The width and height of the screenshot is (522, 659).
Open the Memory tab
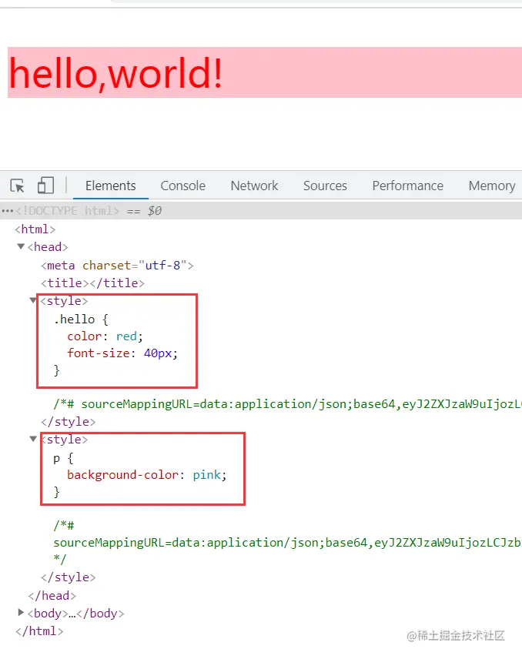click(492, 186)
